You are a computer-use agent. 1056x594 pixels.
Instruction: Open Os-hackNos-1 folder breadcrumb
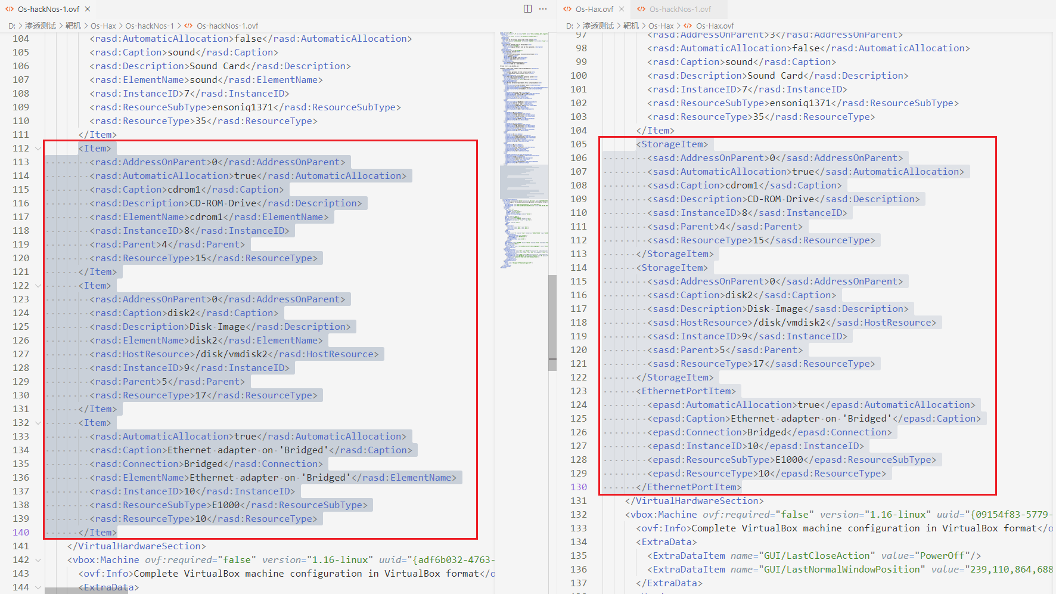pos(150,26)
